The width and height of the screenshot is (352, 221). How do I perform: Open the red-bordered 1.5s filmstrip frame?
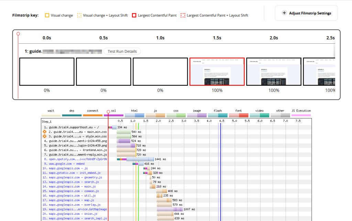coord(217,72)
